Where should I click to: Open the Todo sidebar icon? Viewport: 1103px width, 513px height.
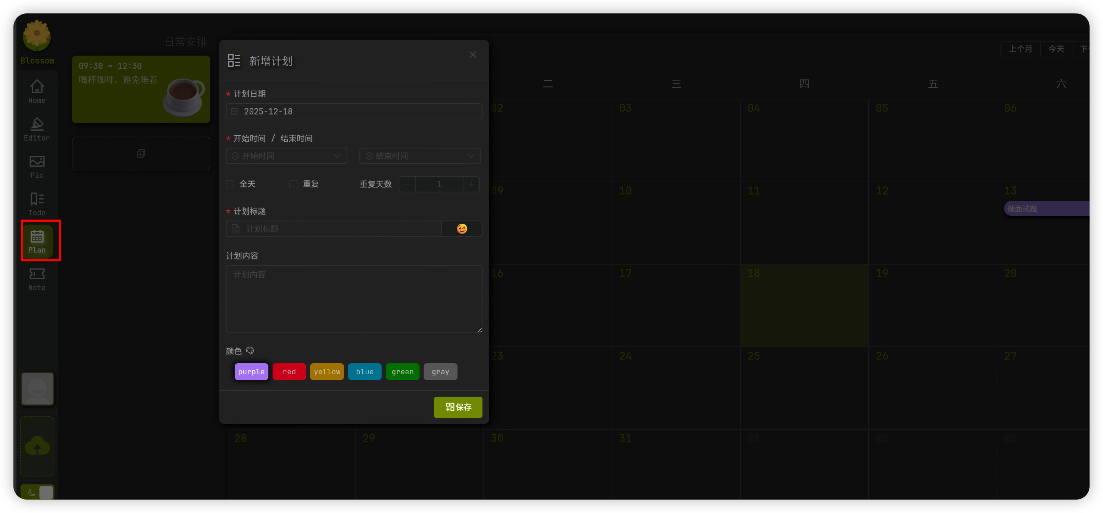pyautogui.click(x=37, y=204)
